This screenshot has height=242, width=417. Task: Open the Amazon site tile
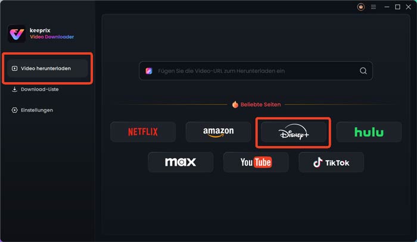click(219, 132)
